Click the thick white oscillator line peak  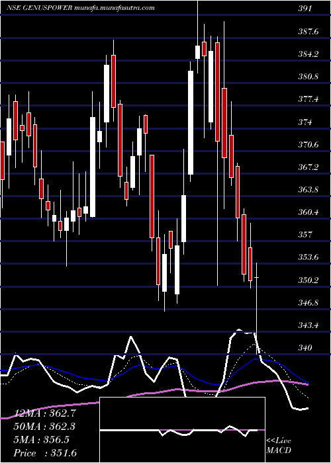pyautogui.click(x=239, y=330)
